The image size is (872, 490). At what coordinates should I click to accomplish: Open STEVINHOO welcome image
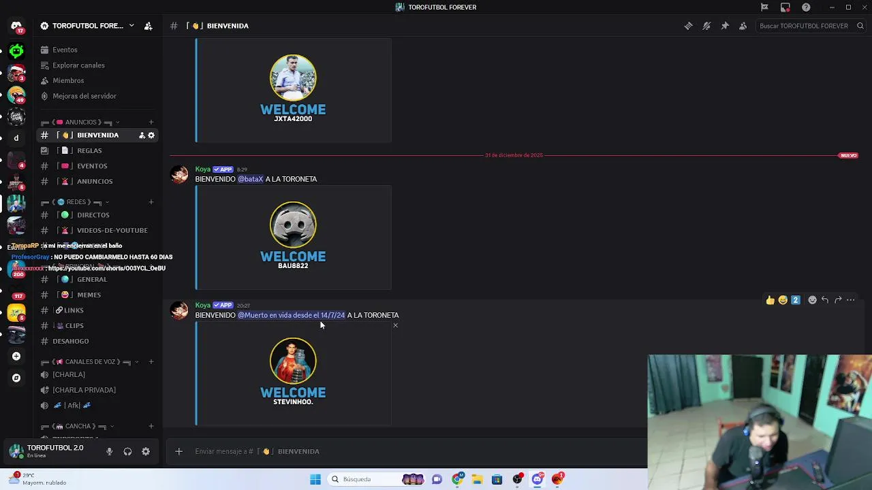pos(294,374)
